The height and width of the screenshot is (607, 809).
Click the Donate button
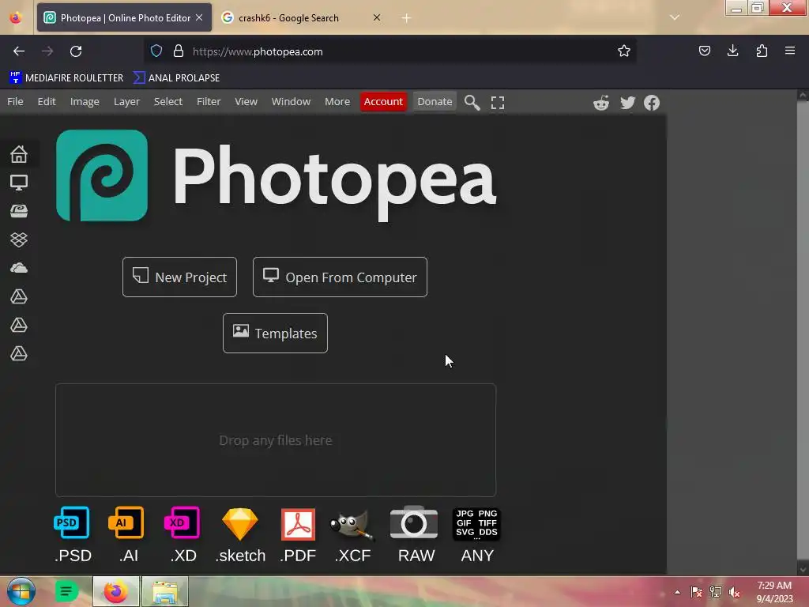[x=435, y=102]
